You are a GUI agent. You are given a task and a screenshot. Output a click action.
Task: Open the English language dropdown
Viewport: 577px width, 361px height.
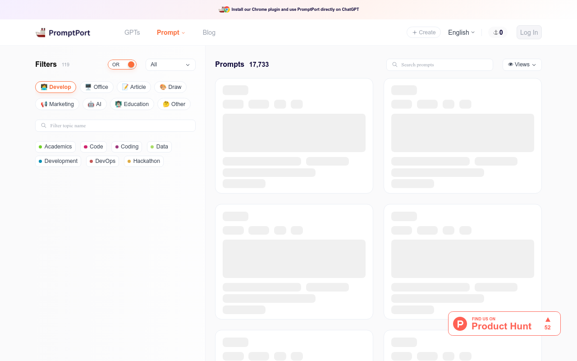(x=461, y=32)
